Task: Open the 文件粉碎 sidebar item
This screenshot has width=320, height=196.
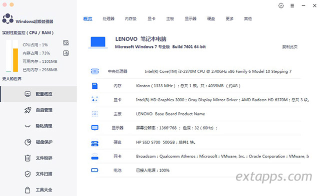Action: tap(39, 158)
